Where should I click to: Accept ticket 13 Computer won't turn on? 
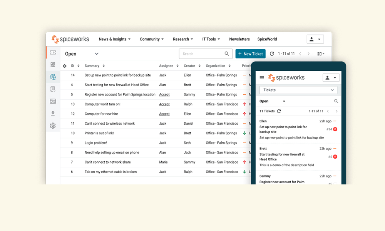(164, 104)
